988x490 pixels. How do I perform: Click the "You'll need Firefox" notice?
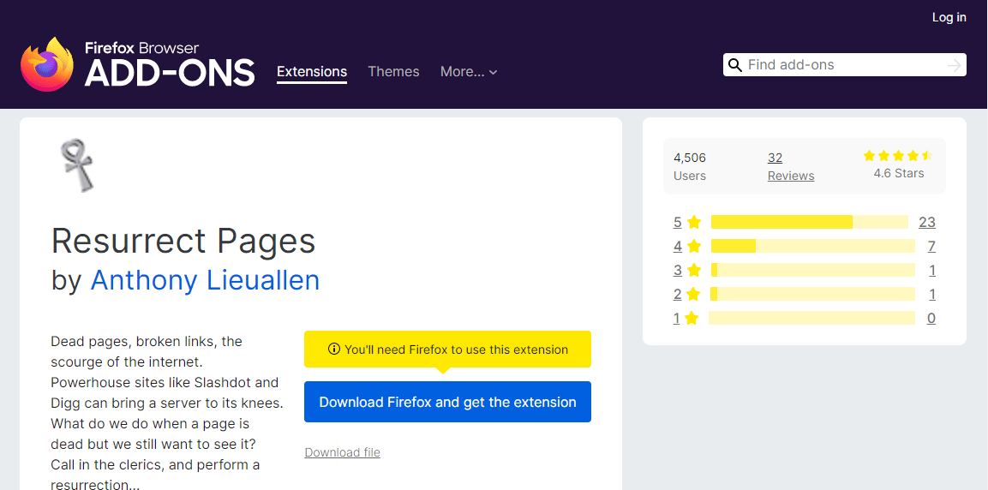click(447, 349)
